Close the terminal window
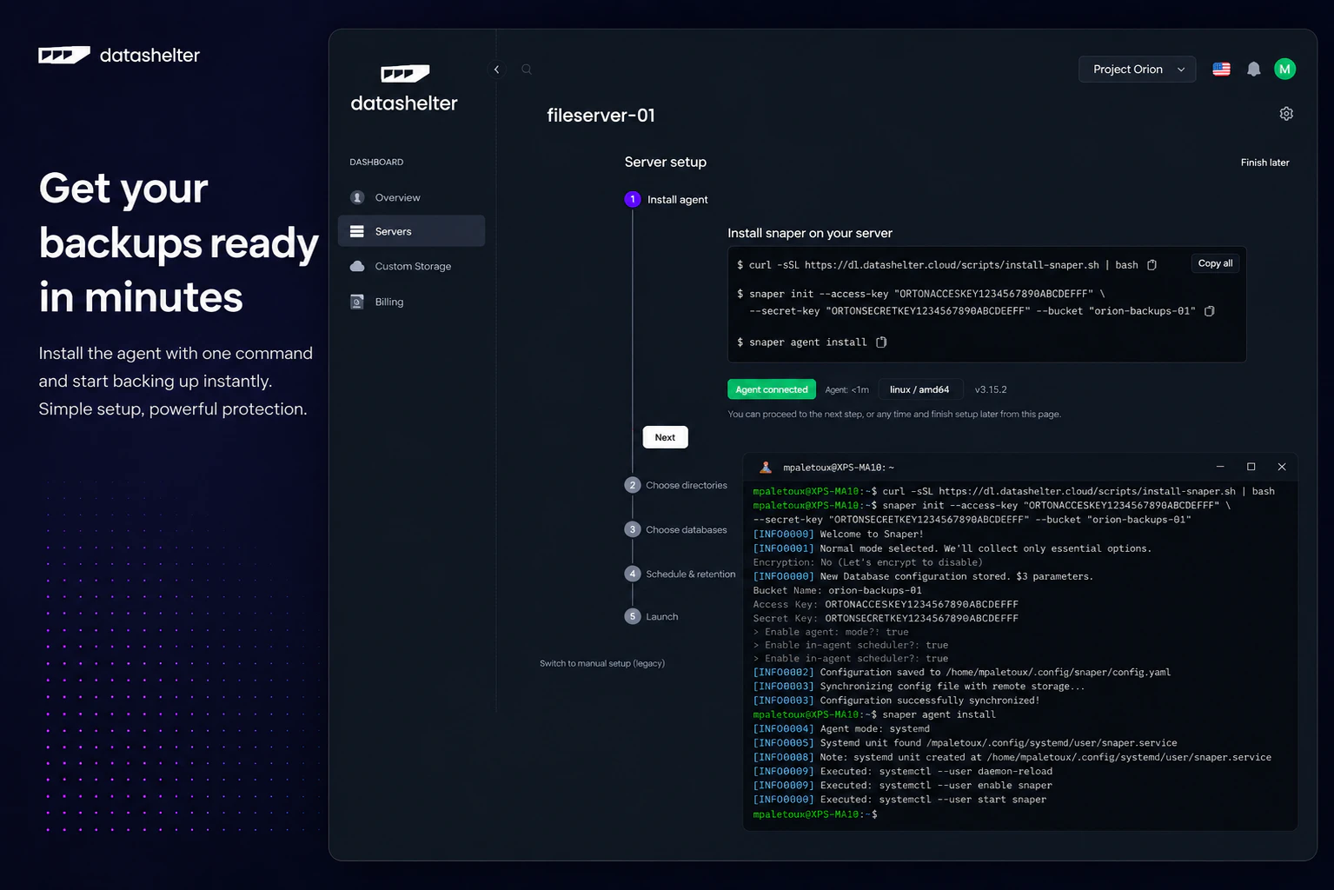The height and width of the screenshot is (890, 1334). (1282, 467)
